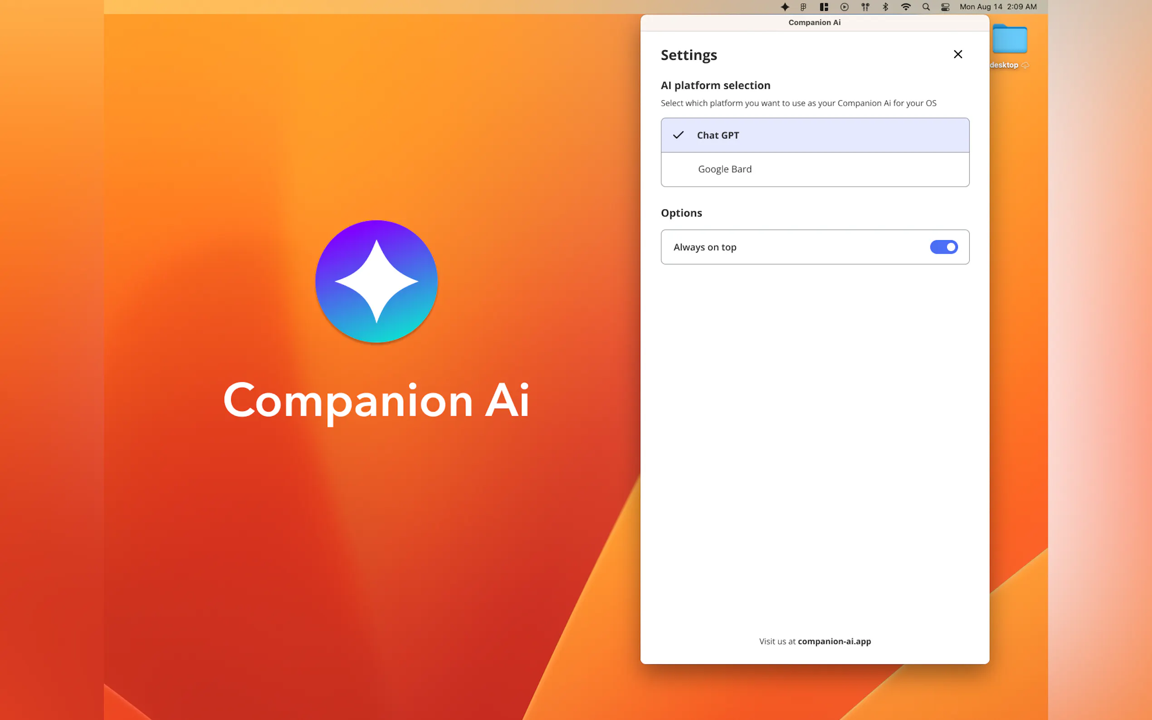
Task: Open the Now Playing menu bar icon
Action: (844, 7)
